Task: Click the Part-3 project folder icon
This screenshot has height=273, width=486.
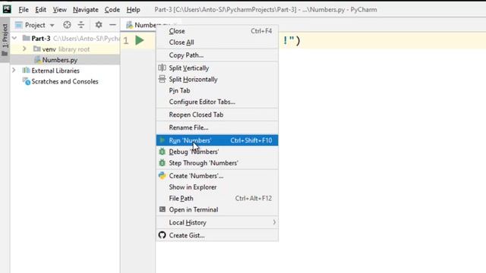Action: [27, 38]
